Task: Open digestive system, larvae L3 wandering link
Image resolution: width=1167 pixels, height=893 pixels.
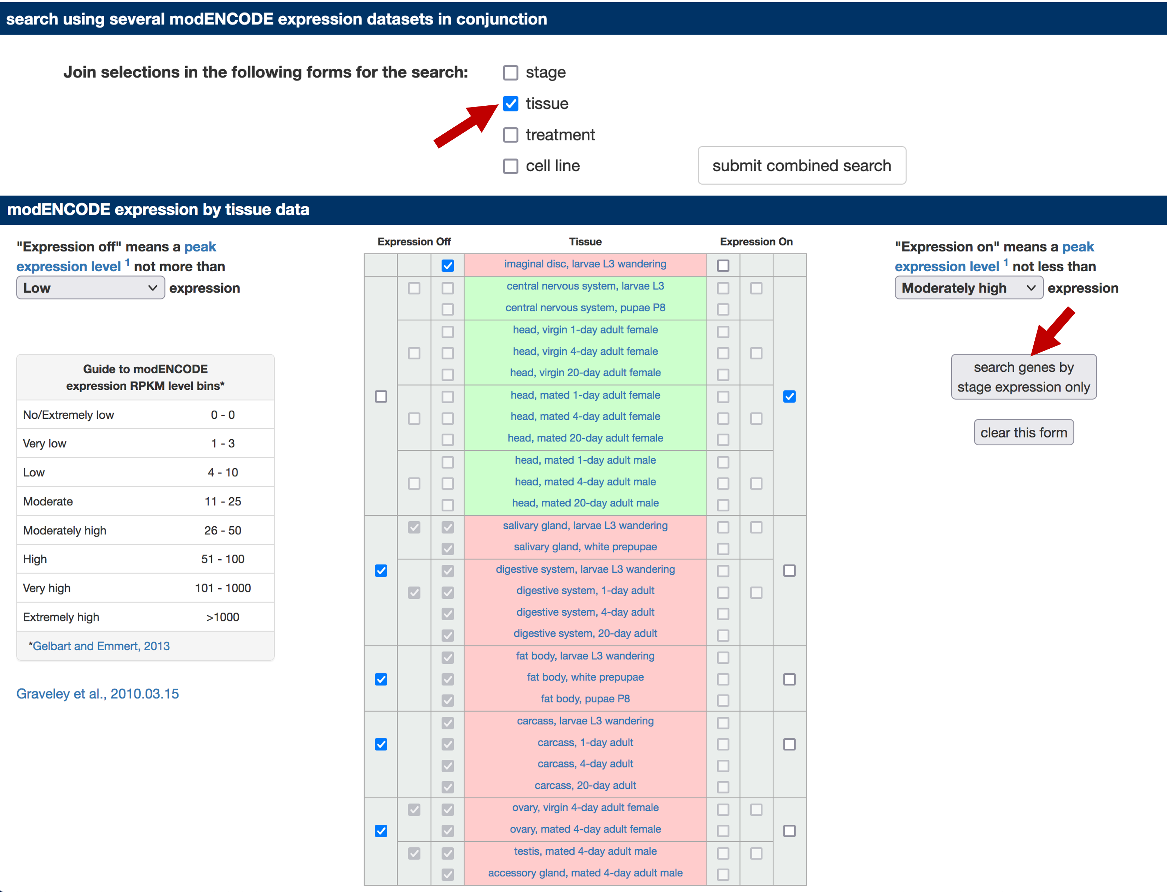Action: click(585, 569)
